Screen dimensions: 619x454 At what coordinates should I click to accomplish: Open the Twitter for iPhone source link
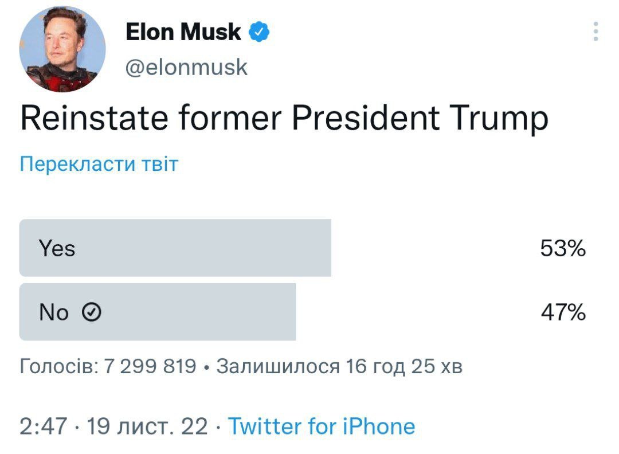321,426
